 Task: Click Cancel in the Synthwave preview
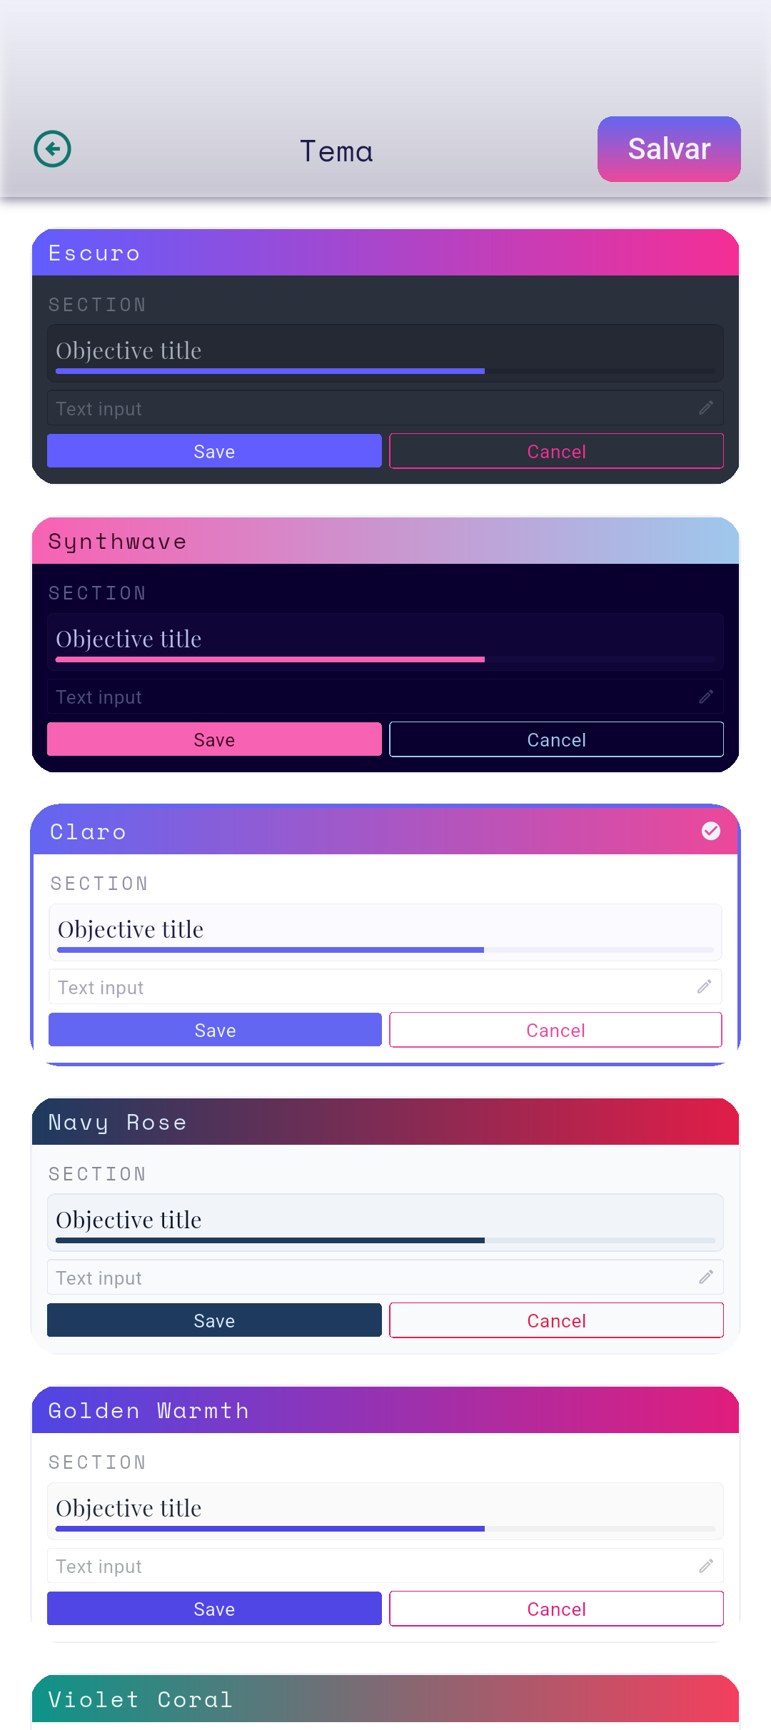coord(557,739)
